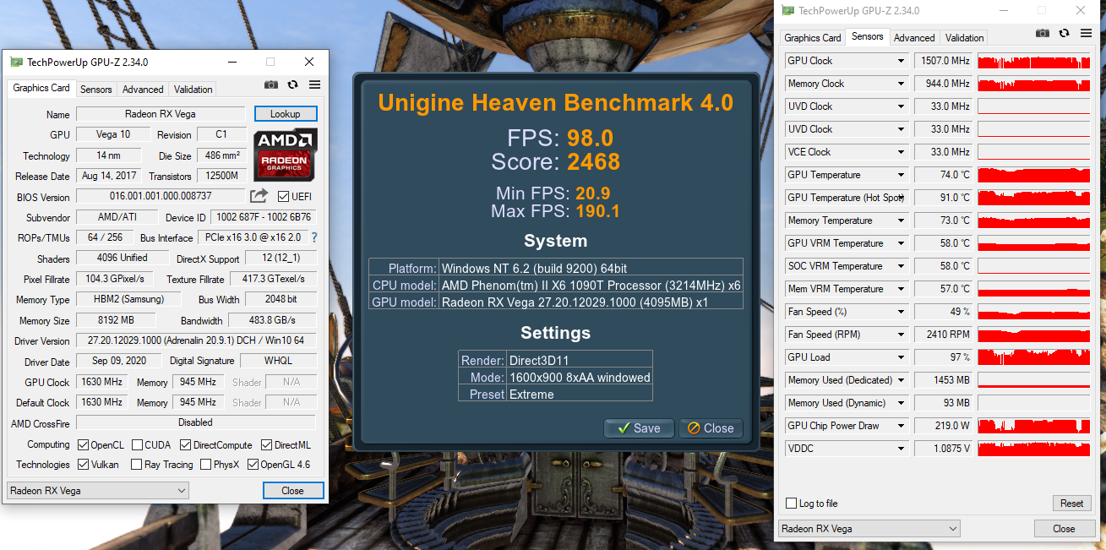Switch to Sensors tab in left GPU-Z window

pyautogui.click(x=95, y=89)
